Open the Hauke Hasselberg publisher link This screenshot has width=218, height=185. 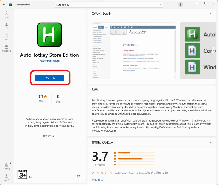tap(50, 61)
